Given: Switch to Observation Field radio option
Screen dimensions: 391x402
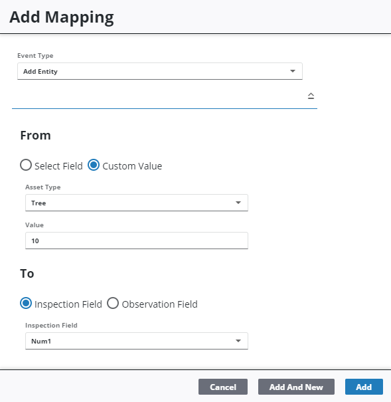Looking at the screenshot, I should (x=113, y=303).
